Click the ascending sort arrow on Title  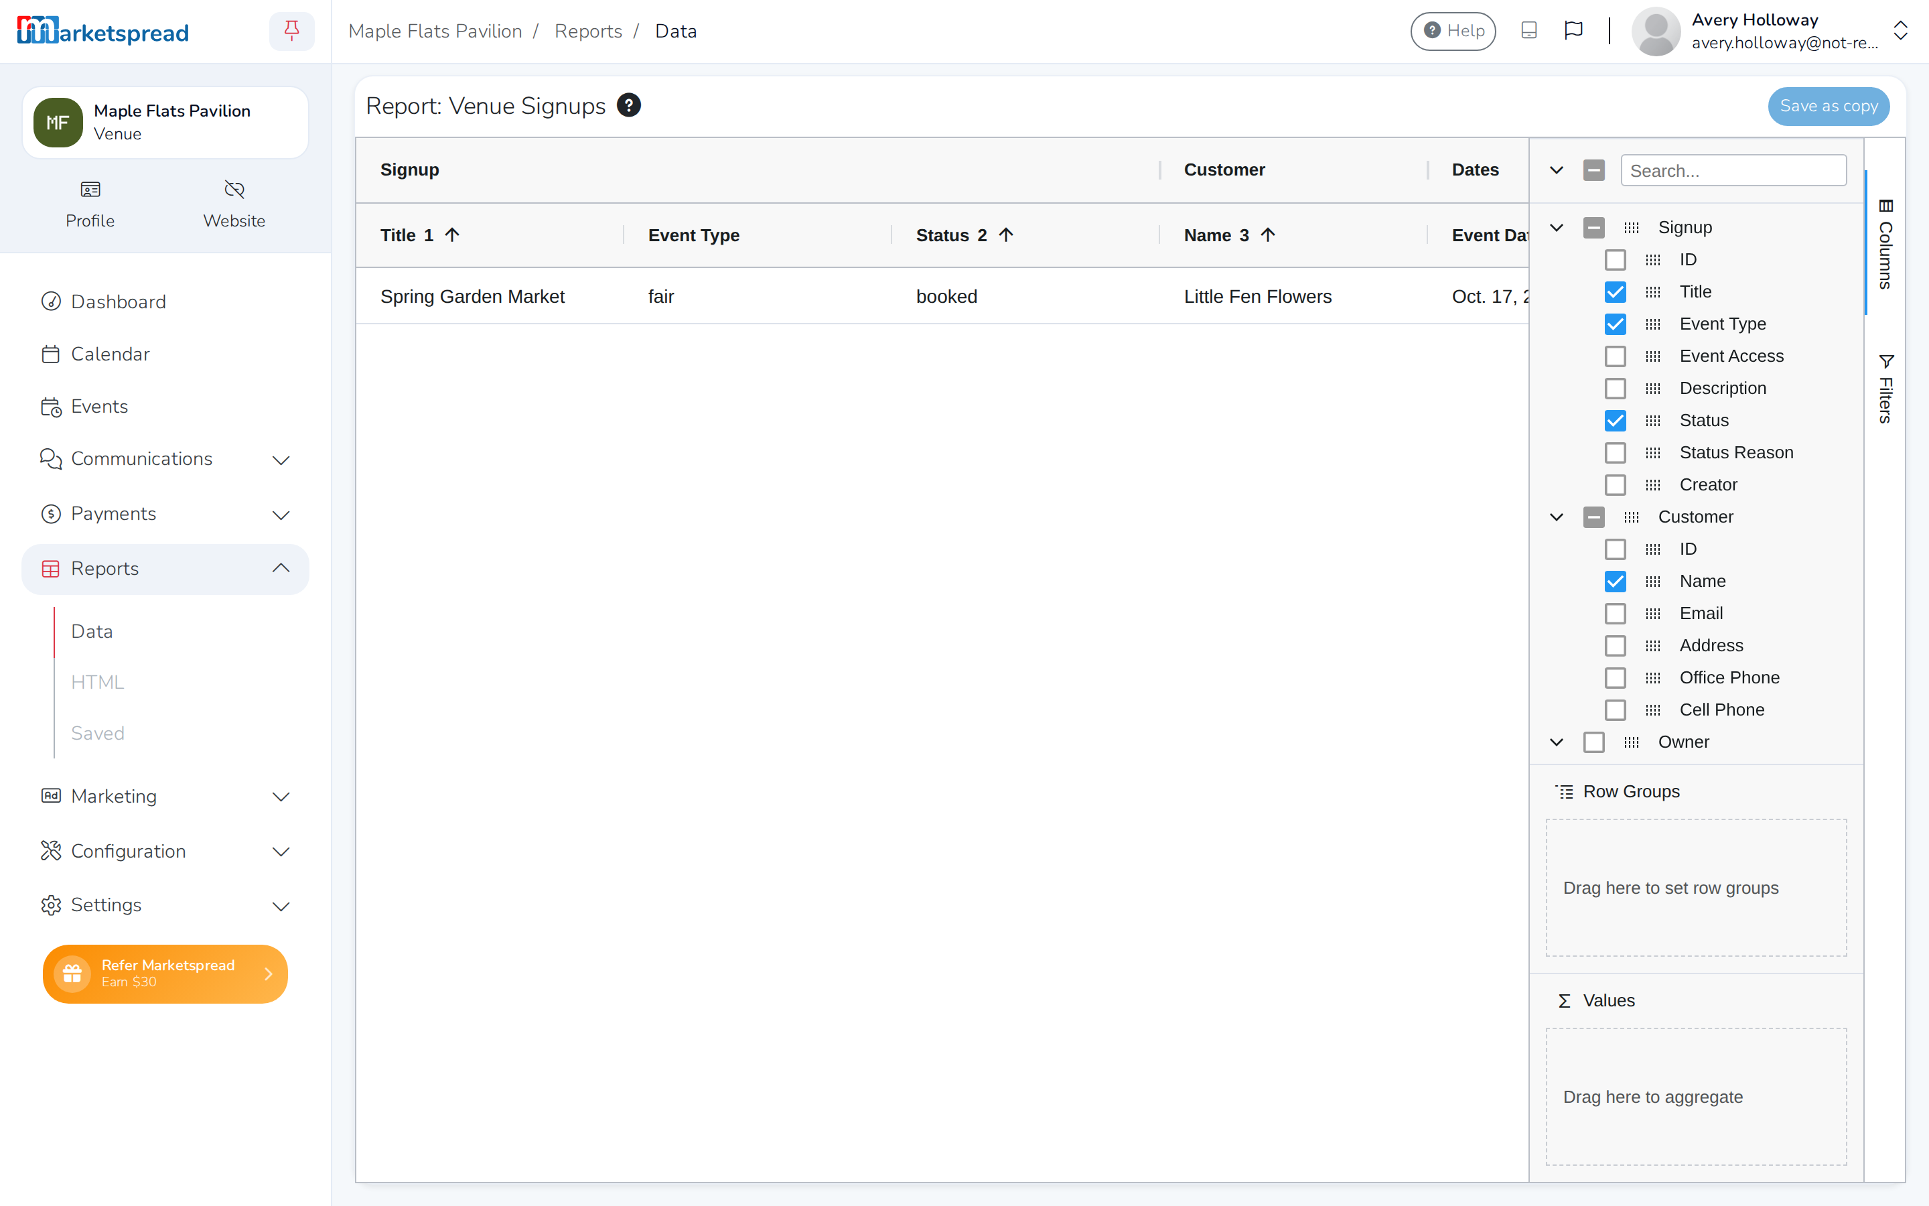click(452, 234)
